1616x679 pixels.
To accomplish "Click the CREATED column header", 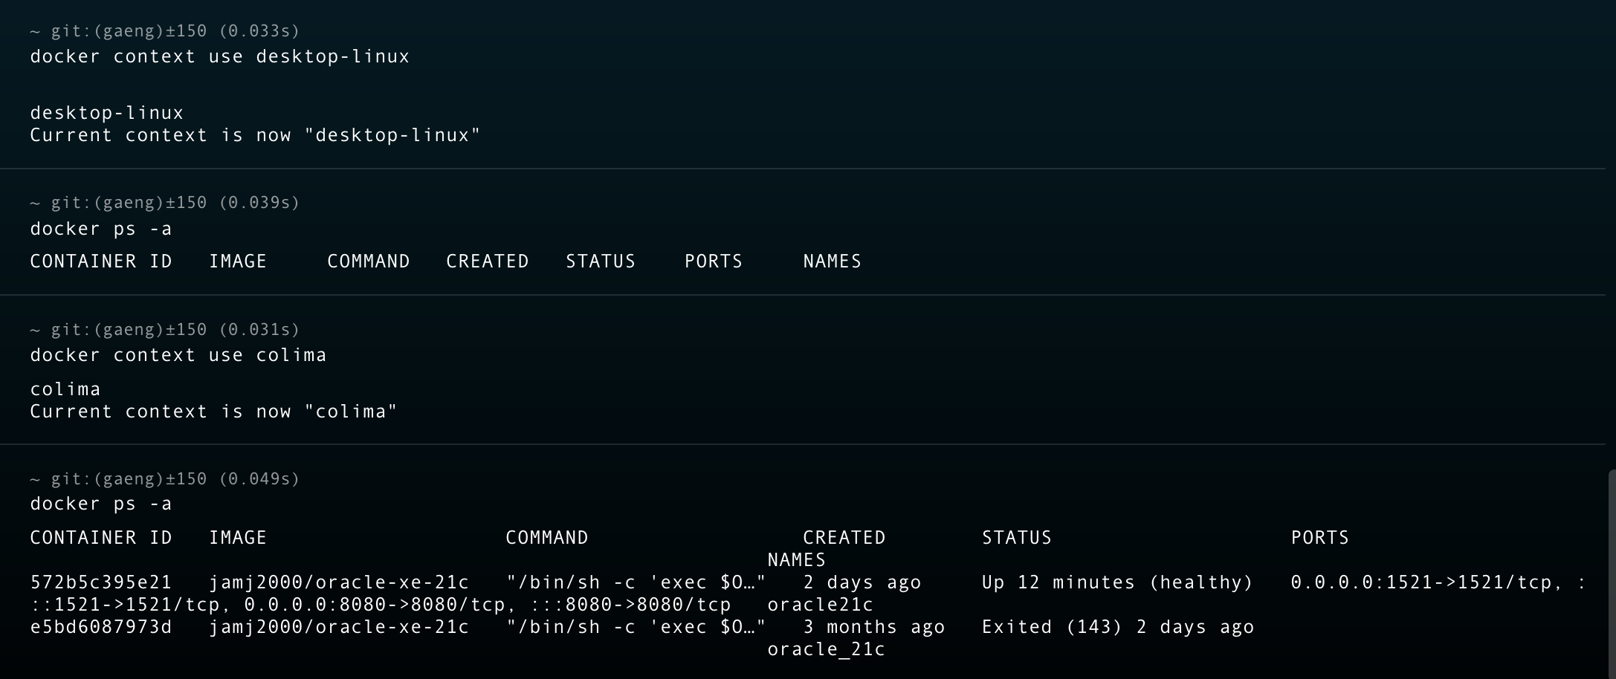I will coord(844,537).
